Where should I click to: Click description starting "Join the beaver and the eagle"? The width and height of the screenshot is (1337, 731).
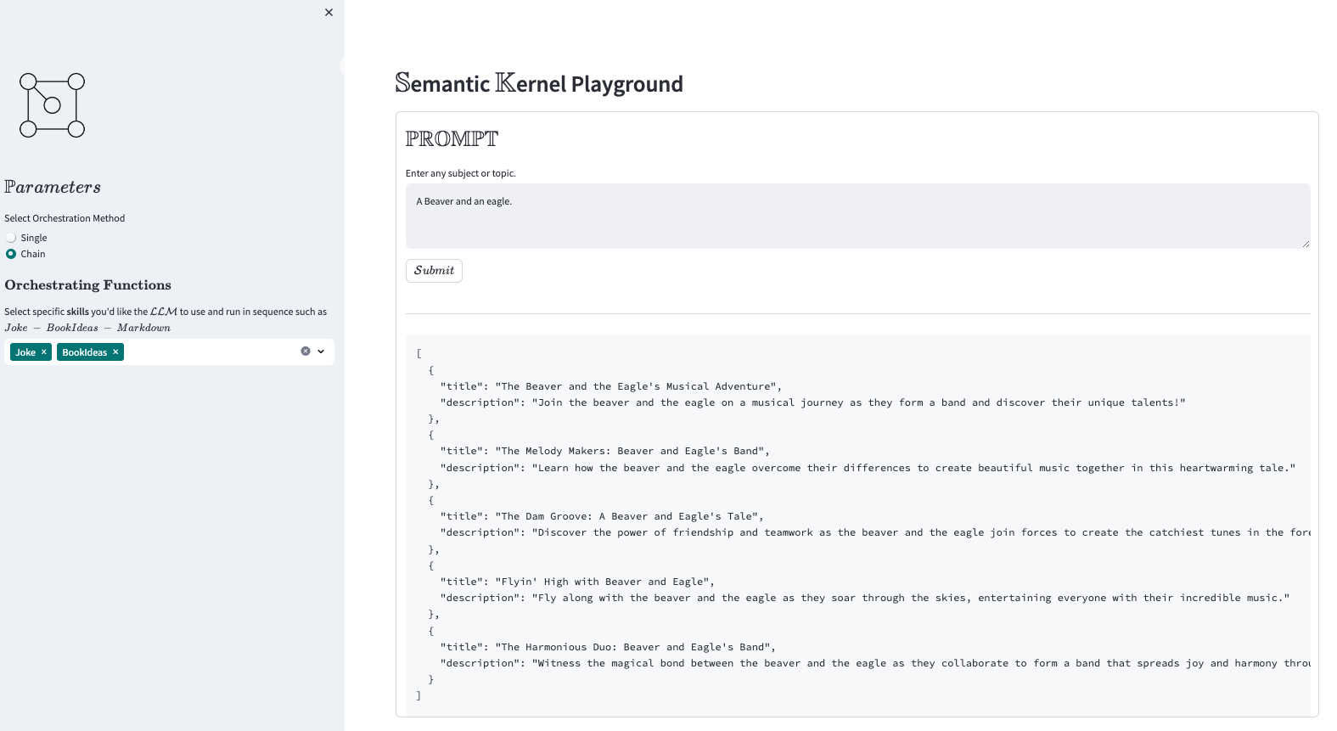tap(858, 402)
